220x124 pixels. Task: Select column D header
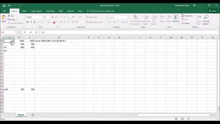[59, 38]
